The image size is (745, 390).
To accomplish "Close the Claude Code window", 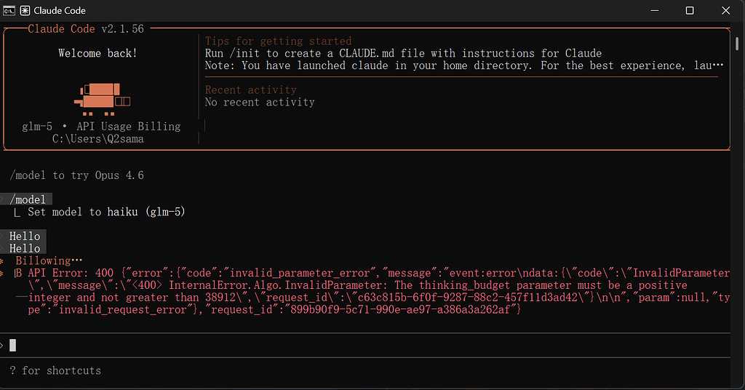I will (x=725, y=10).
